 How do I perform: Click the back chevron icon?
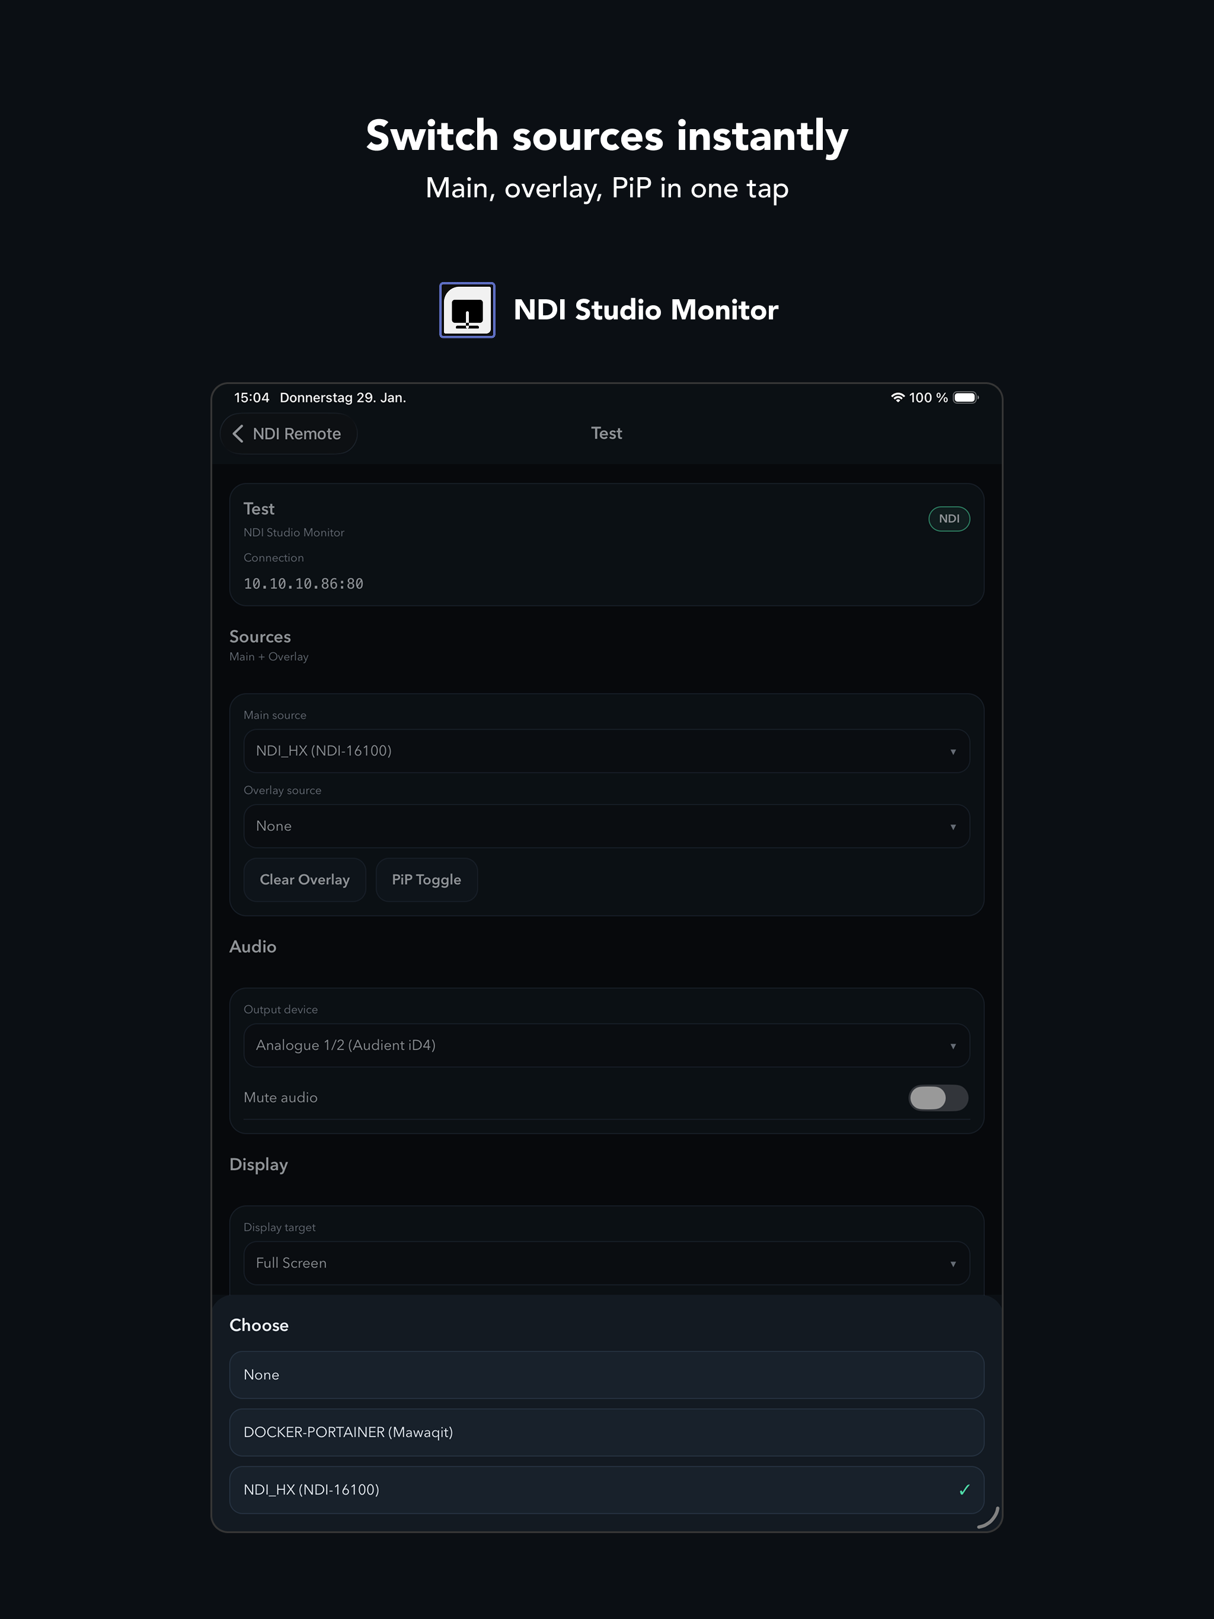(x=238, y=434)
